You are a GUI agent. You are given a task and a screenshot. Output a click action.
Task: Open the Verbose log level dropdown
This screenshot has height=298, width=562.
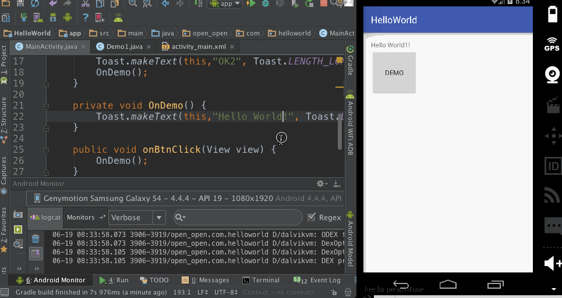(x=137, y=217)
